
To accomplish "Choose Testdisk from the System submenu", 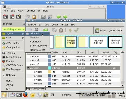I will pyautogui.click(x=35, y=38).
